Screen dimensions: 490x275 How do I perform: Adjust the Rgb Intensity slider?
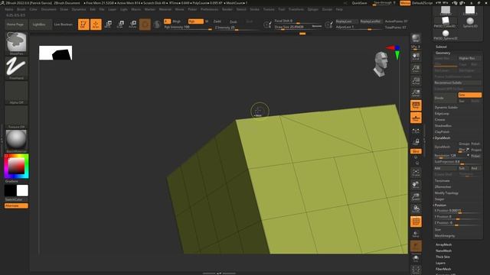[188, 27]
